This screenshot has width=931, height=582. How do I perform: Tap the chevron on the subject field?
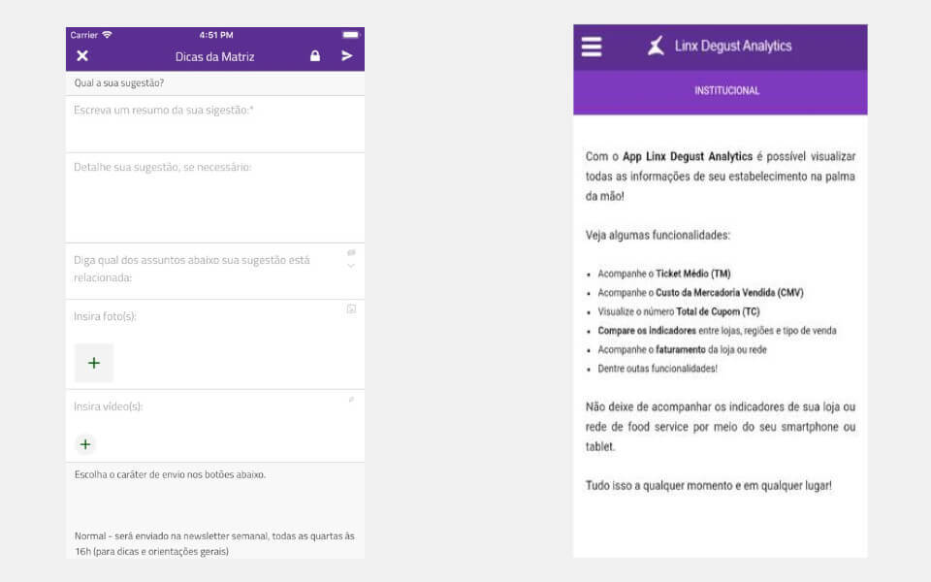coord(351,266)
